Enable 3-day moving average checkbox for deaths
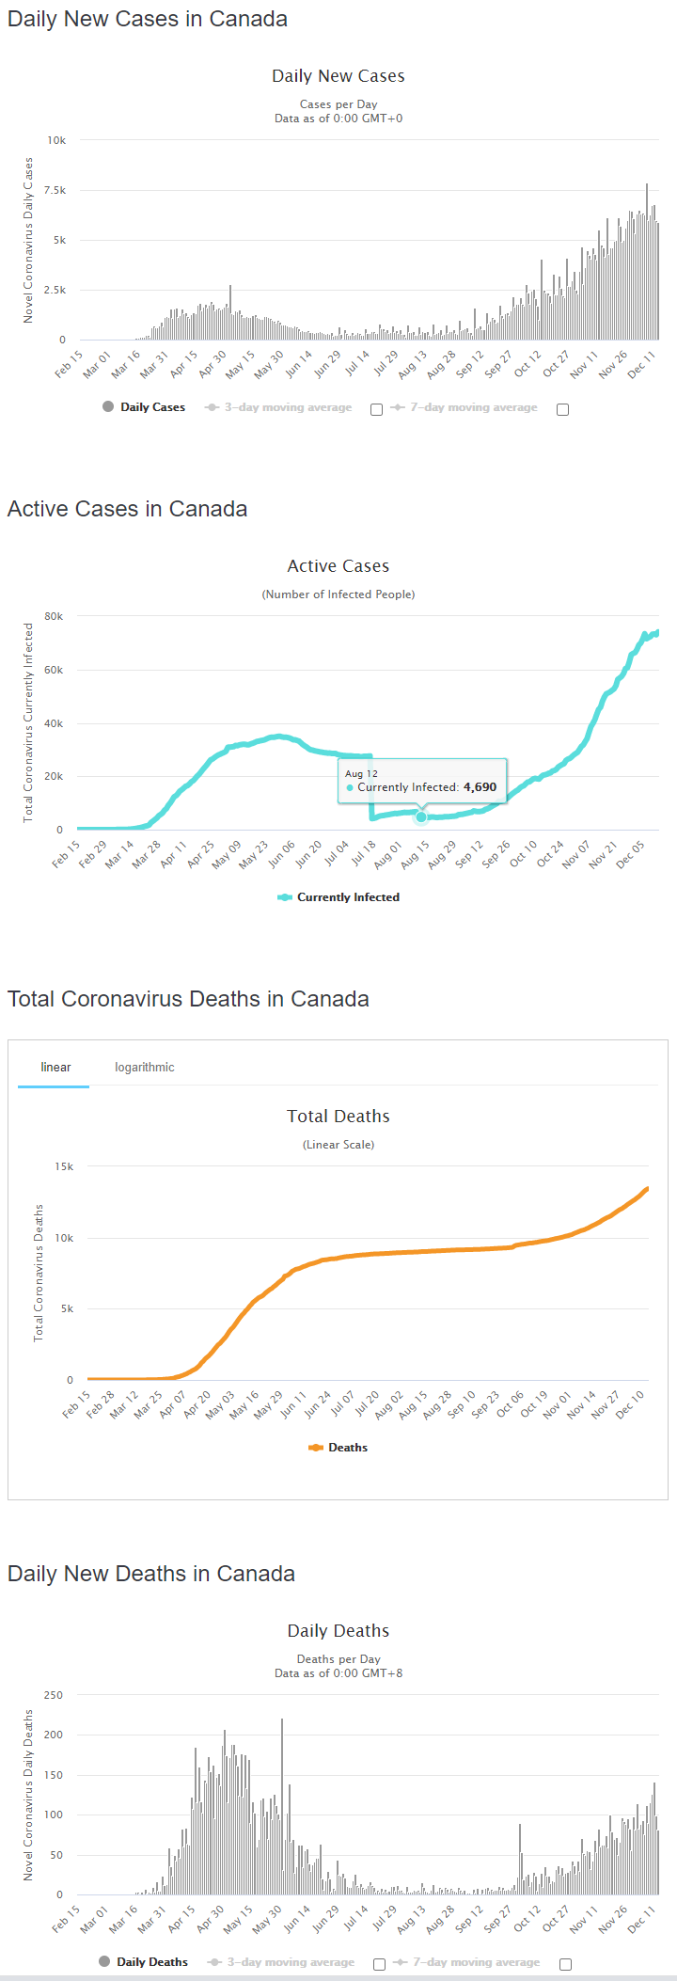The width and height of the screenshot is (677, 1981). (379, 1964)
